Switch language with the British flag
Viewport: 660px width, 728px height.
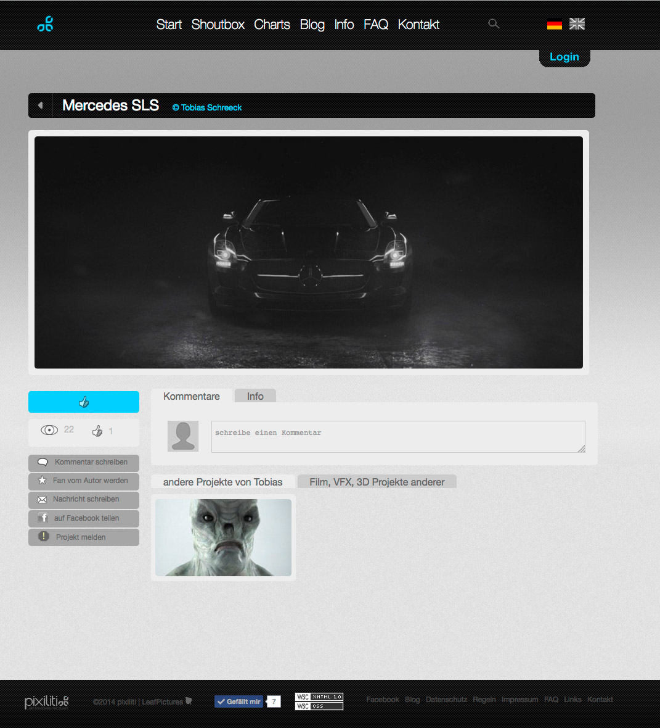click(577, 23)
